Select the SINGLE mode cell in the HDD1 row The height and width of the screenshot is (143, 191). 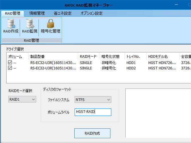click(x=86, y=63)
